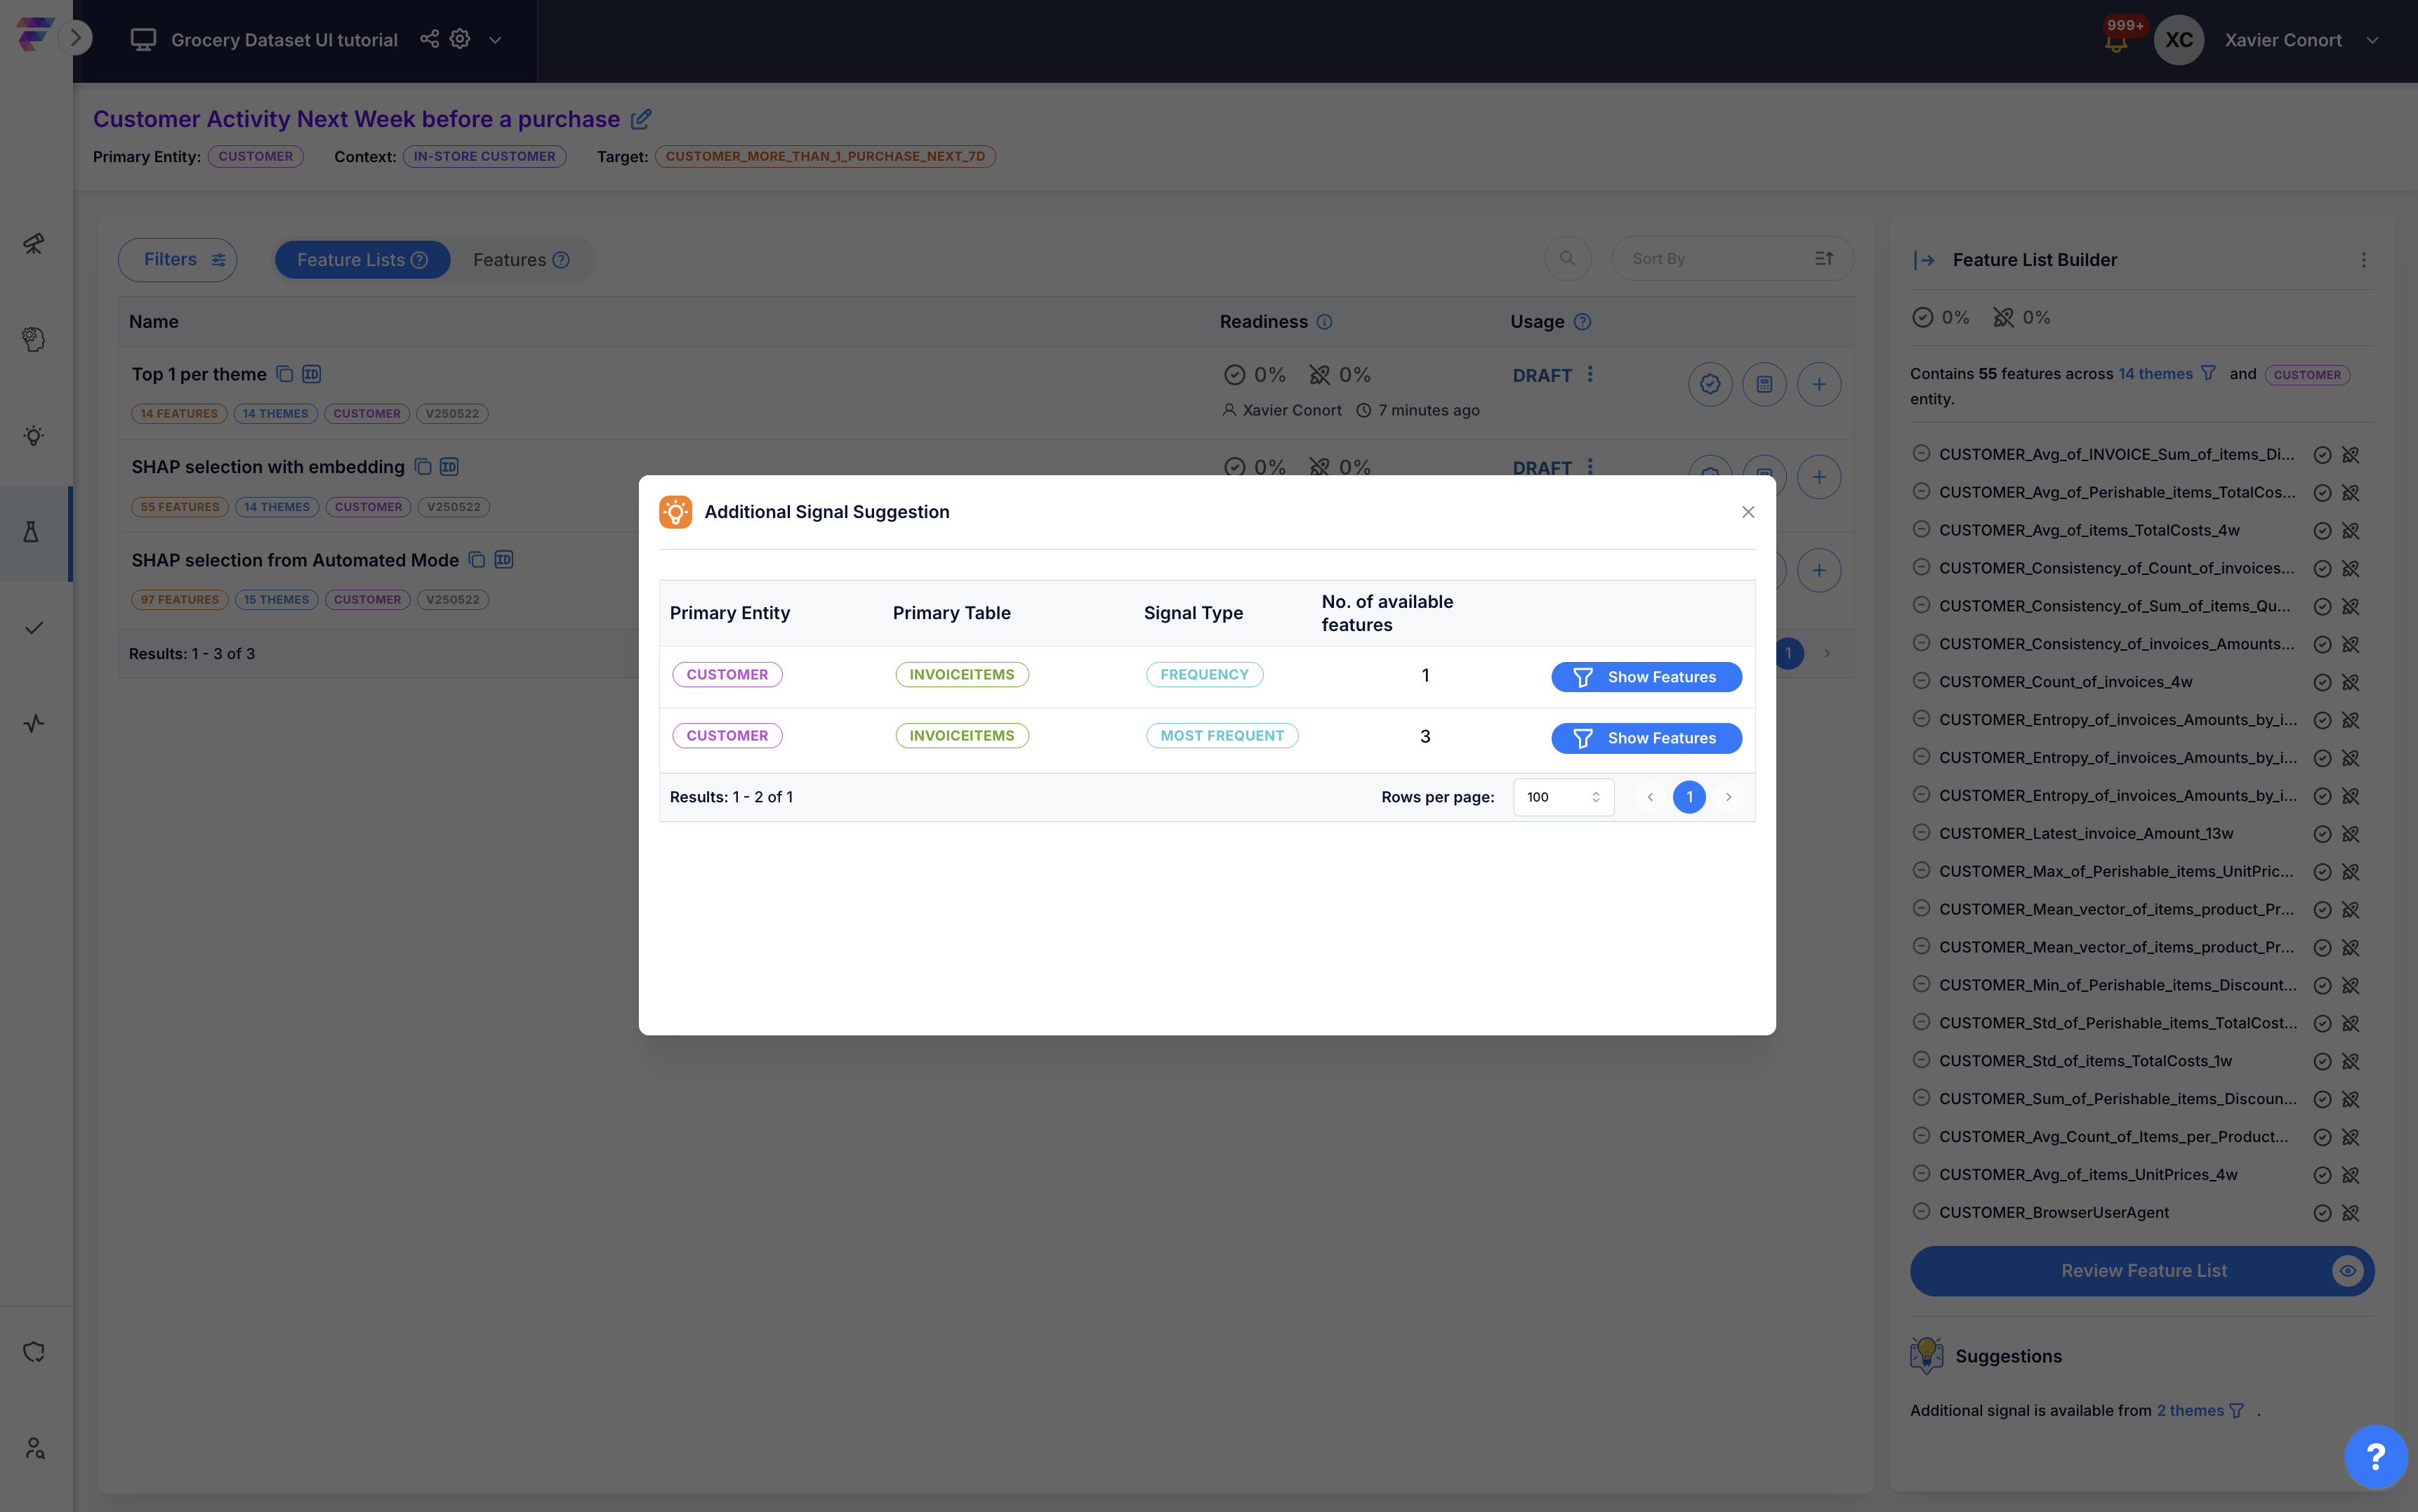Screen dimensions: 2418x1512
Task: Open the SHAP selection from Automated Mode list
Action: pyautogui.click(x=295, y=560)
